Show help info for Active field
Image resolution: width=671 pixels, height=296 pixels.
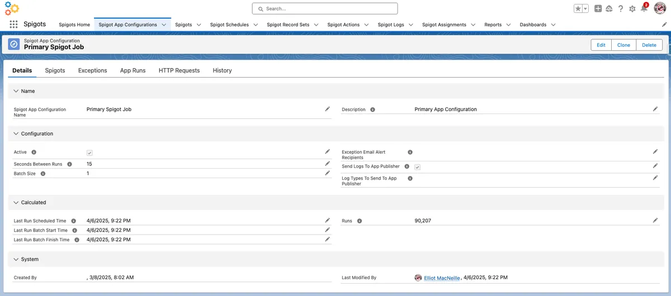(x=34, y=152)
